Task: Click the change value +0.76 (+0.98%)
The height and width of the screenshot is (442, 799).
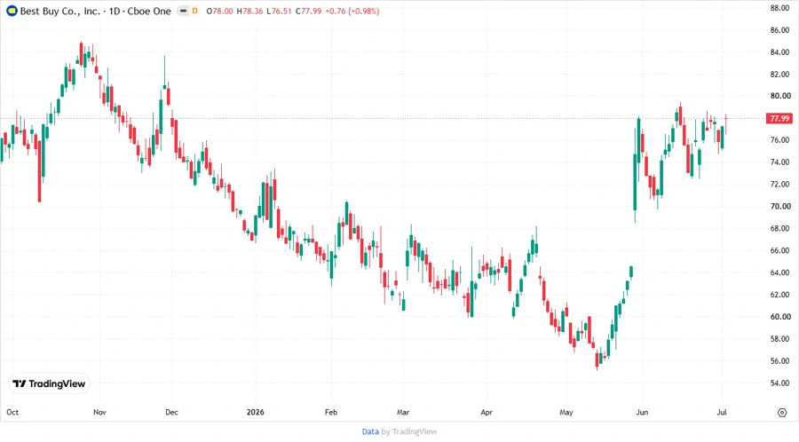Action: (352, 11)
